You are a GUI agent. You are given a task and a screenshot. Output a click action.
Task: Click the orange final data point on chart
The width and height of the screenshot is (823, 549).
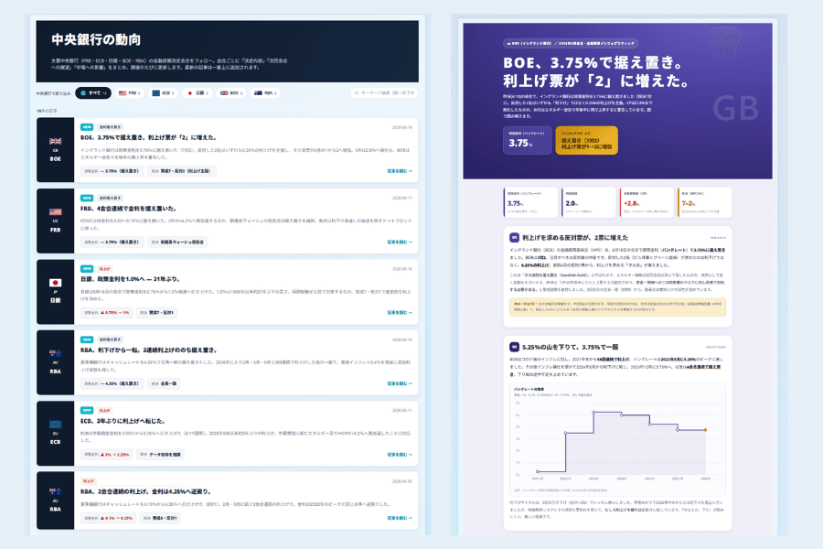[x=705, y=430]
